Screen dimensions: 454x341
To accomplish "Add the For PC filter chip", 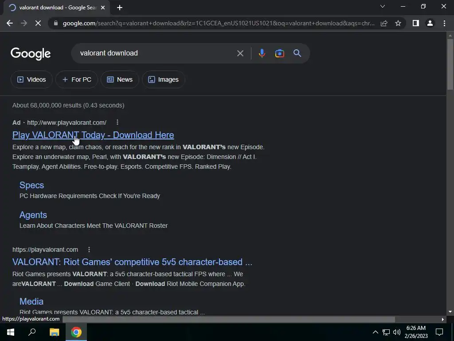I will click(x=77, y=79).
